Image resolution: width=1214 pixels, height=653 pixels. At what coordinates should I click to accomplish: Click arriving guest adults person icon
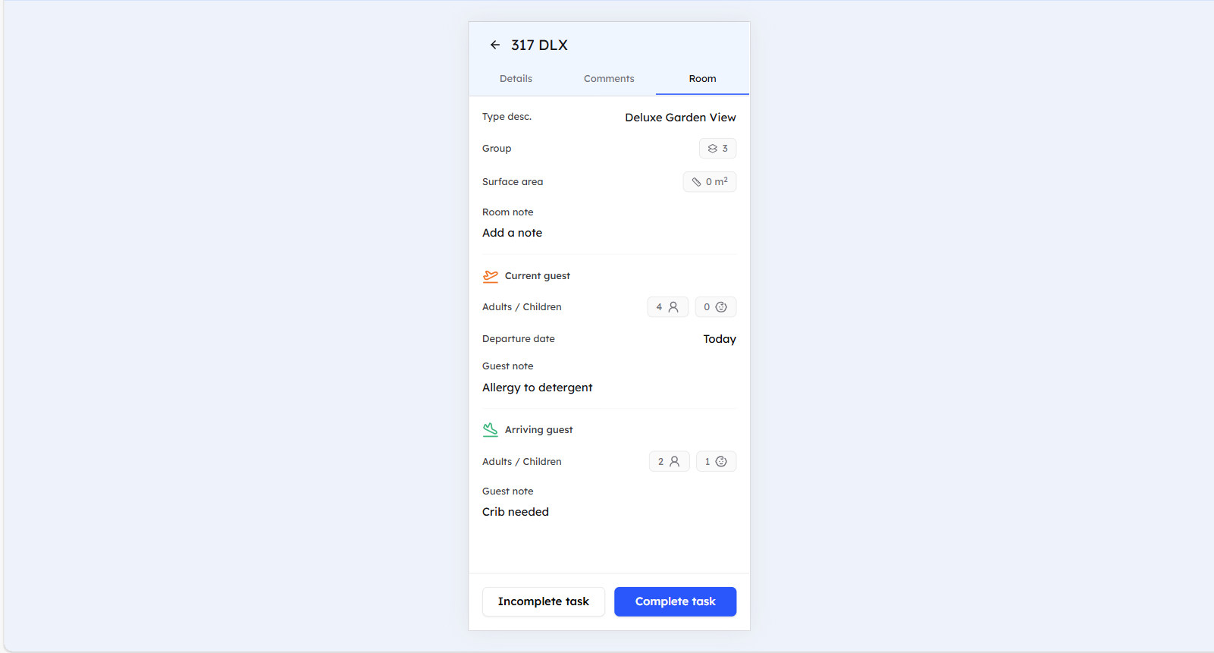674,462
